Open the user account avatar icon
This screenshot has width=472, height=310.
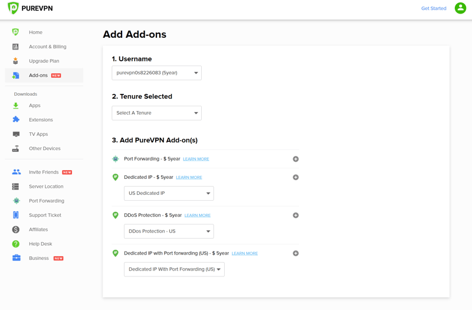(460, 8)
